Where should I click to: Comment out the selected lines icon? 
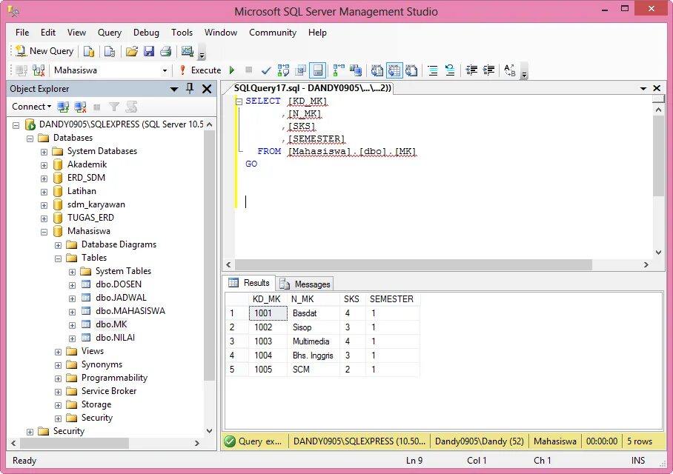[x=433, y=70]
